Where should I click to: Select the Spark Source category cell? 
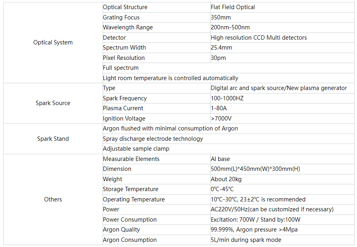coord(53,103)
